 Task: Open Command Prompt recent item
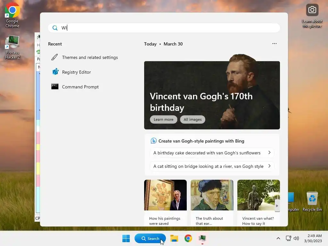(x=80, y=87)
